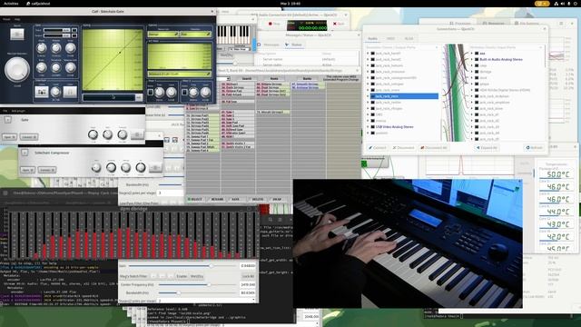Open the first Options dropdown in Calf Gate
Viewport: 581px width, 327px height.
coord(162,35)
